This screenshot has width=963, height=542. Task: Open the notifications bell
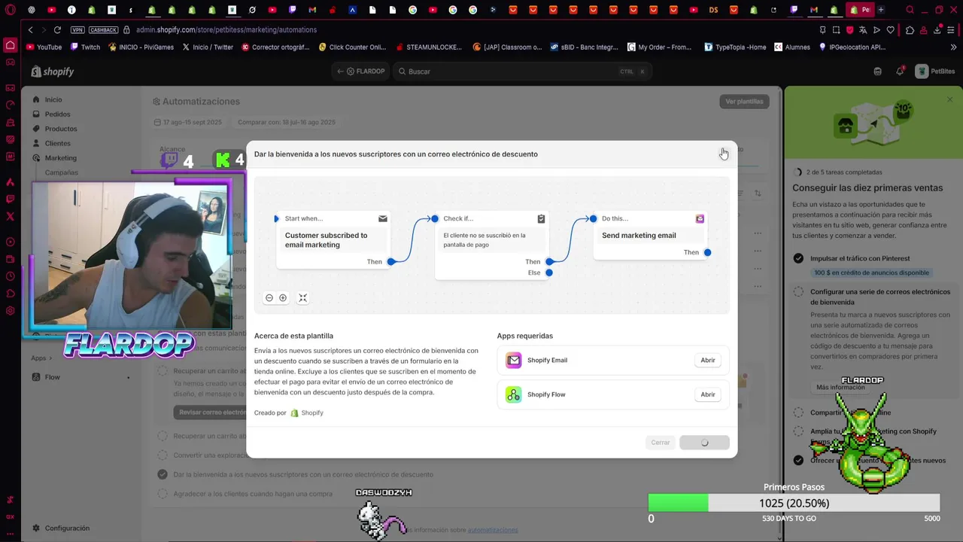click(900, 72)
